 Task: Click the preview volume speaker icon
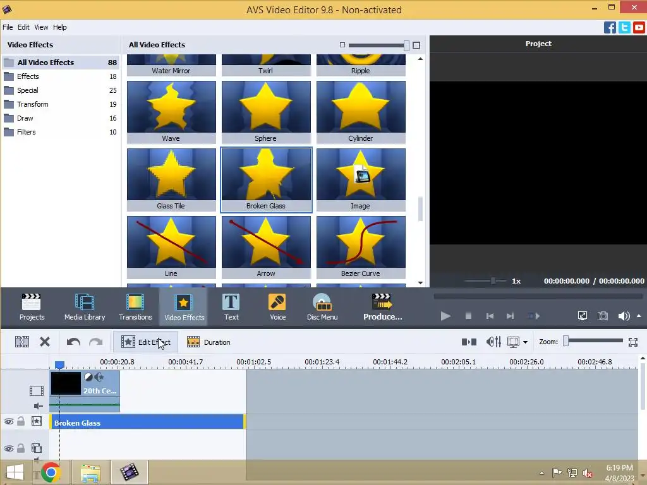[x=624, y=316]
